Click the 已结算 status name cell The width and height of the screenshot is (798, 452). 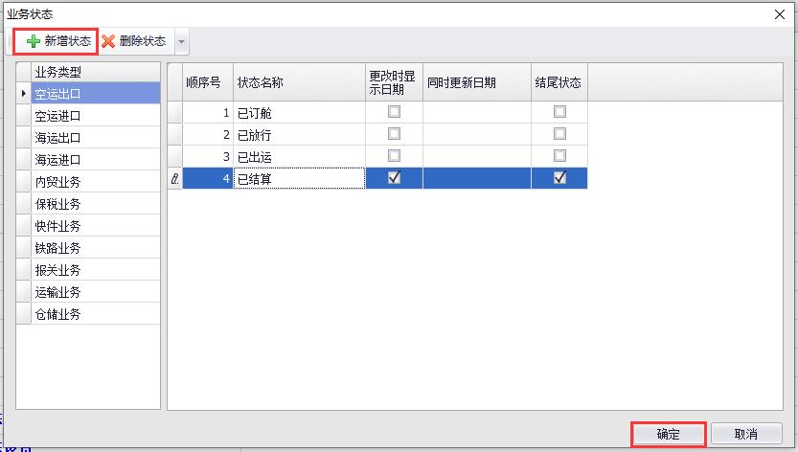(x=299, y=178)
